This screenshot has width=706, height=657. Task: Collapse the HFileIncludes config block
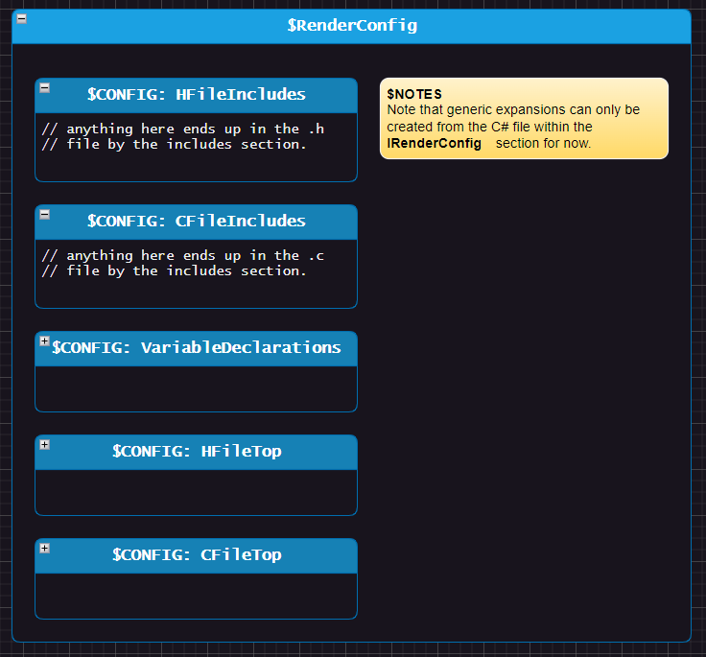click(x=44, y=88)
